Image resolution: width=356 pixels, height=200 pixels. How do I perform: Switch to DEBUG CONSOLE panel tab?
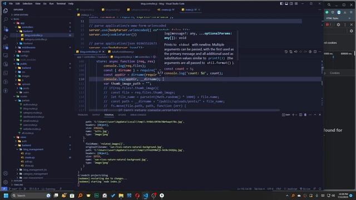coord(138,115)
